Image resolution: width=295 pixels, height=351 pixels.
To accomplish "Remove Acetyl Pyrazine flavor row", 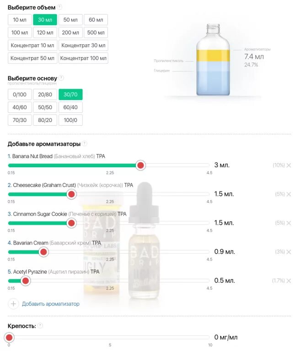I will (x=289, y=281).
